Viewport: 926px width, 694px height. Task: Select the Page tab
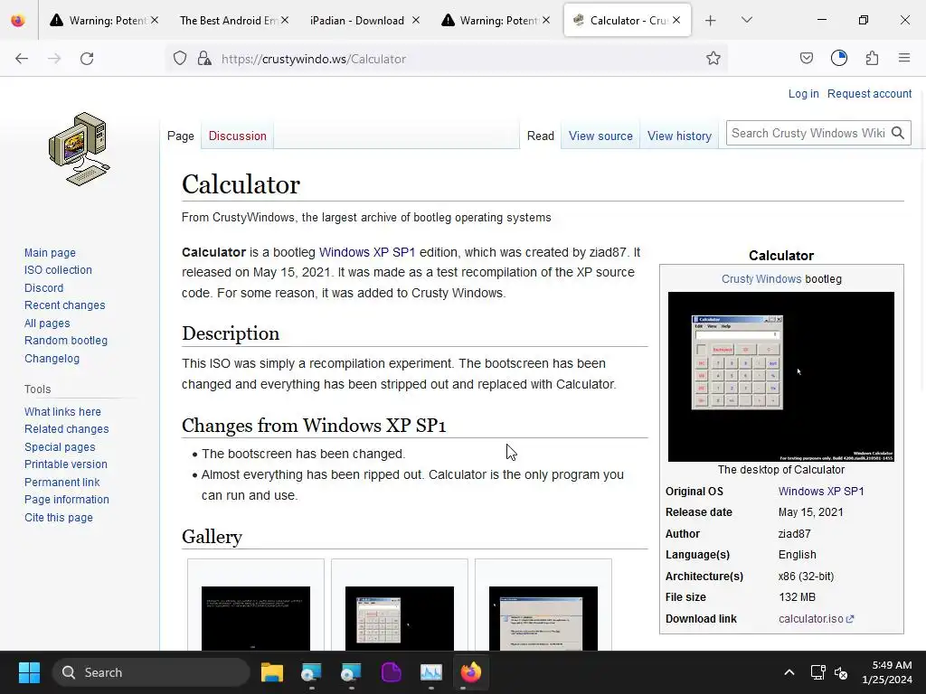coord(181,136)
